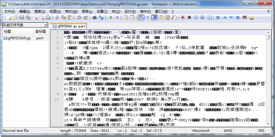The width and height of the screenshot is (275, 137).
Task: Run macro multiple times icon
Action: (203, 17)
